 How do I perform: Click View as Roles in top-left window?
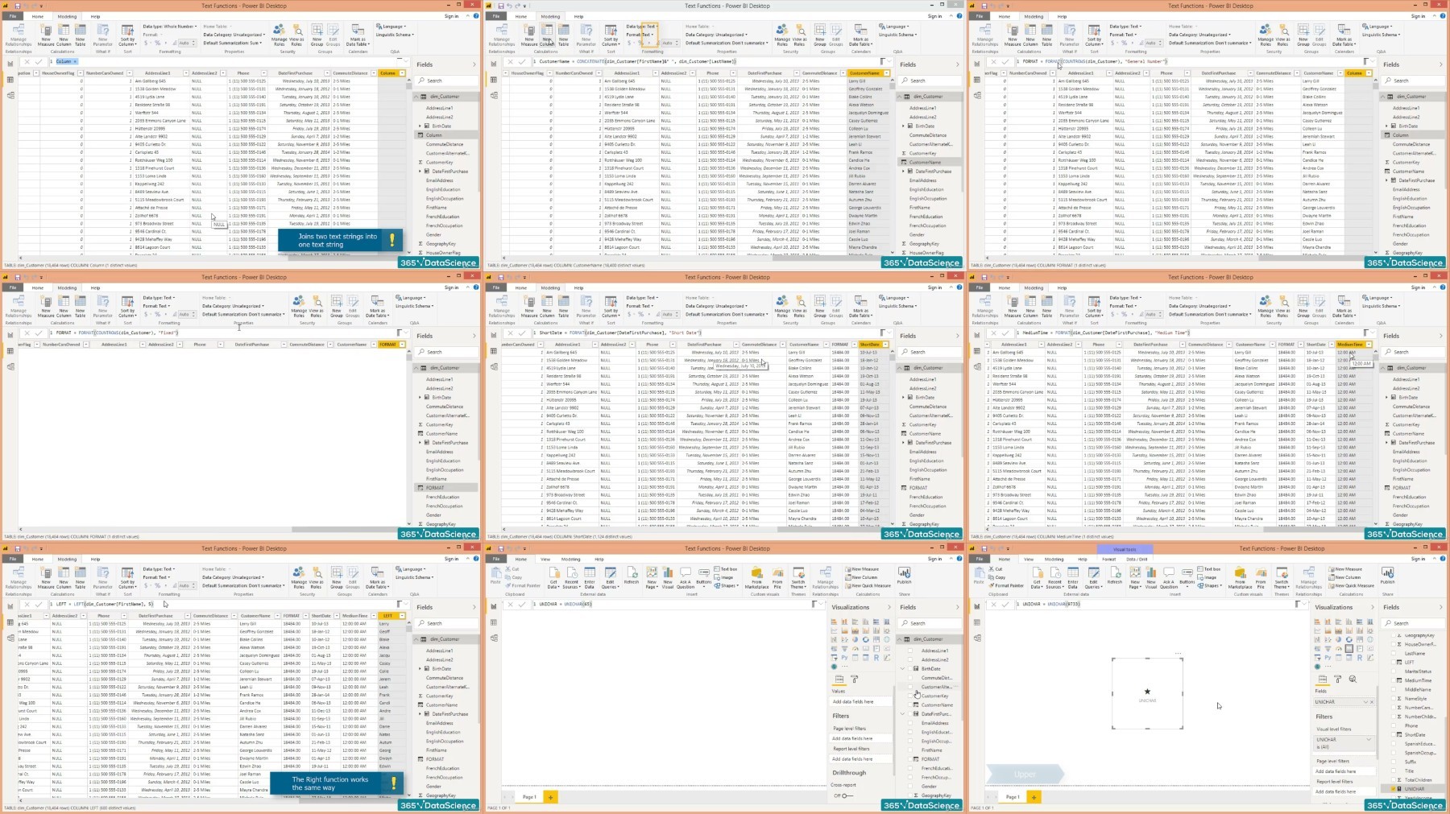coord(296,35)
